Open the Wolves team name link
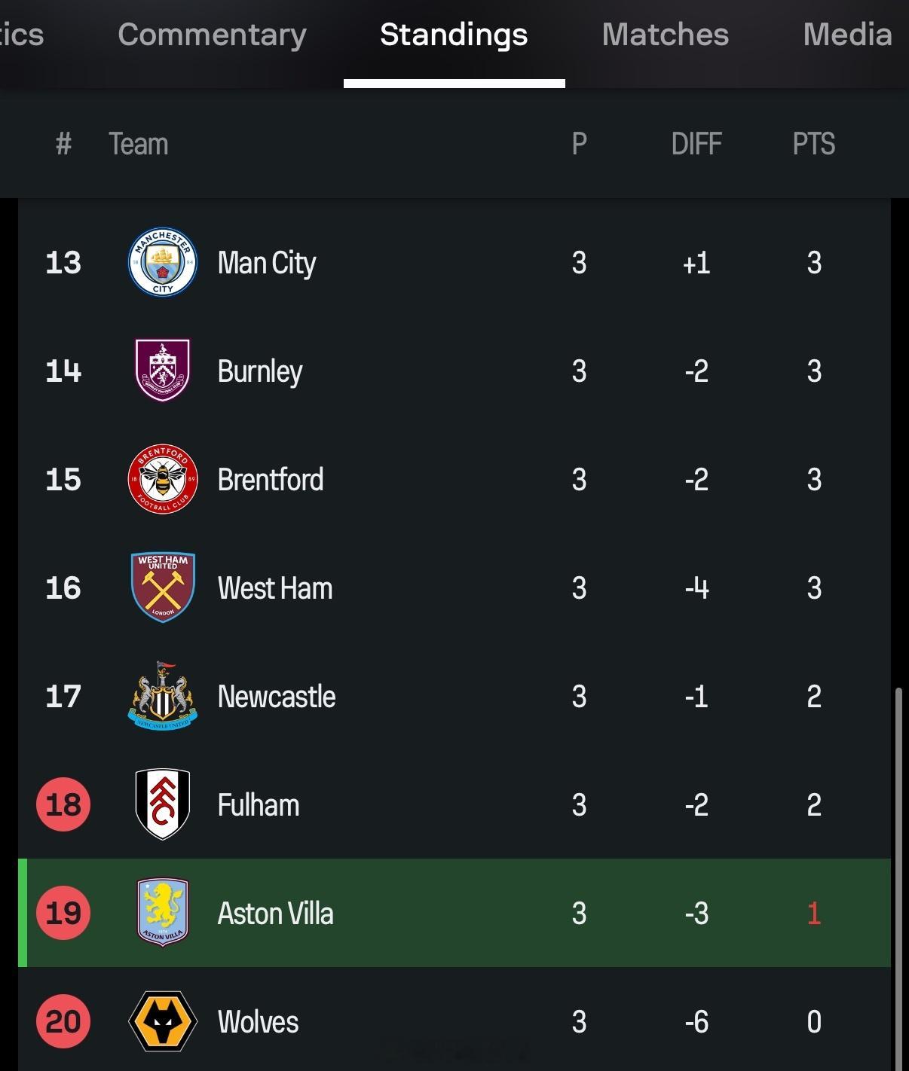This screenshot has width=909, height=1071. click(259, 1022)
